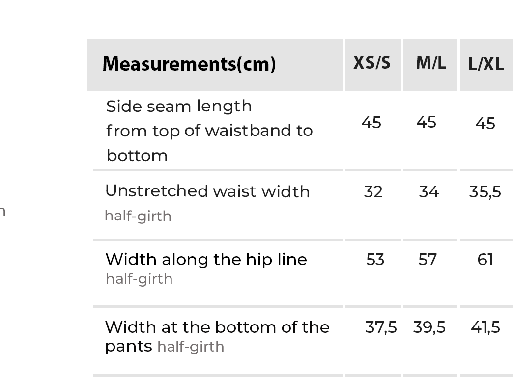514x379 pixels.
Task: Click side seam length value for L/XL
Action: pyautogui.click(x=485, y=123)
